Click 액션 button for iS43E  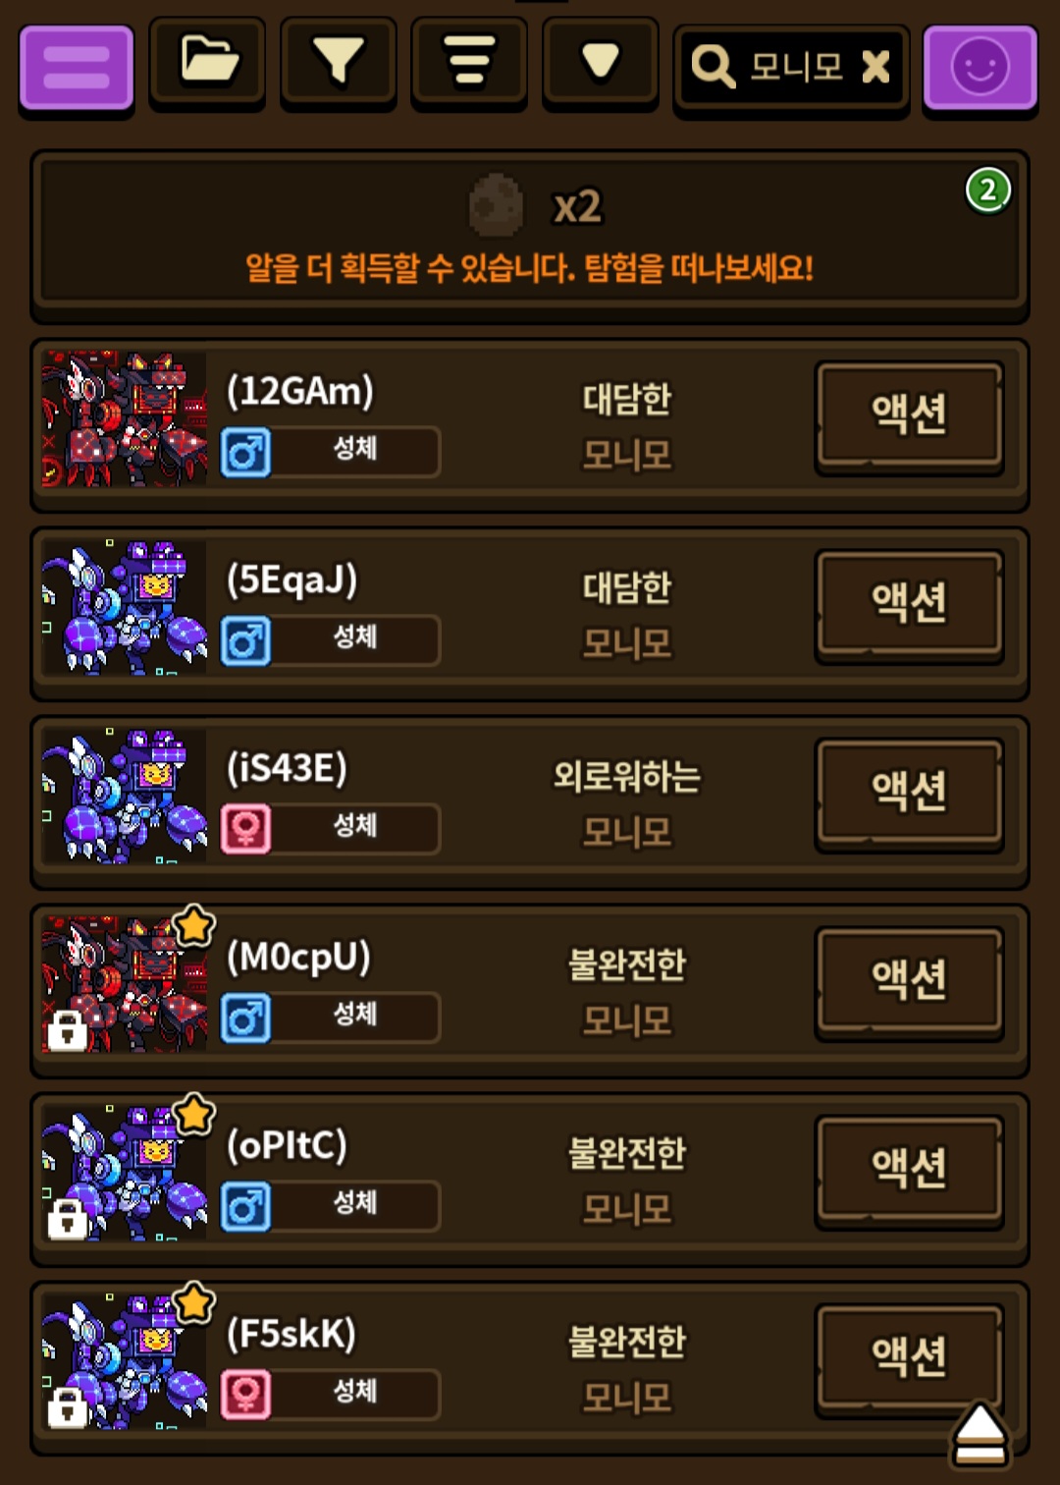(909, 792)
